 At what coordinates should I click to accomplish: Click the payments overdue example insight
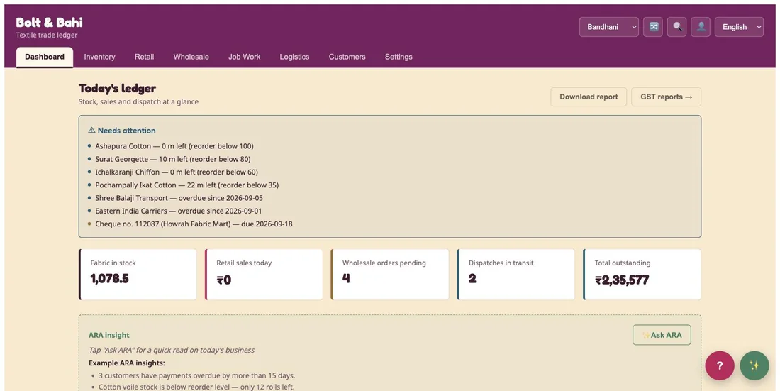[x=197, y=375]
